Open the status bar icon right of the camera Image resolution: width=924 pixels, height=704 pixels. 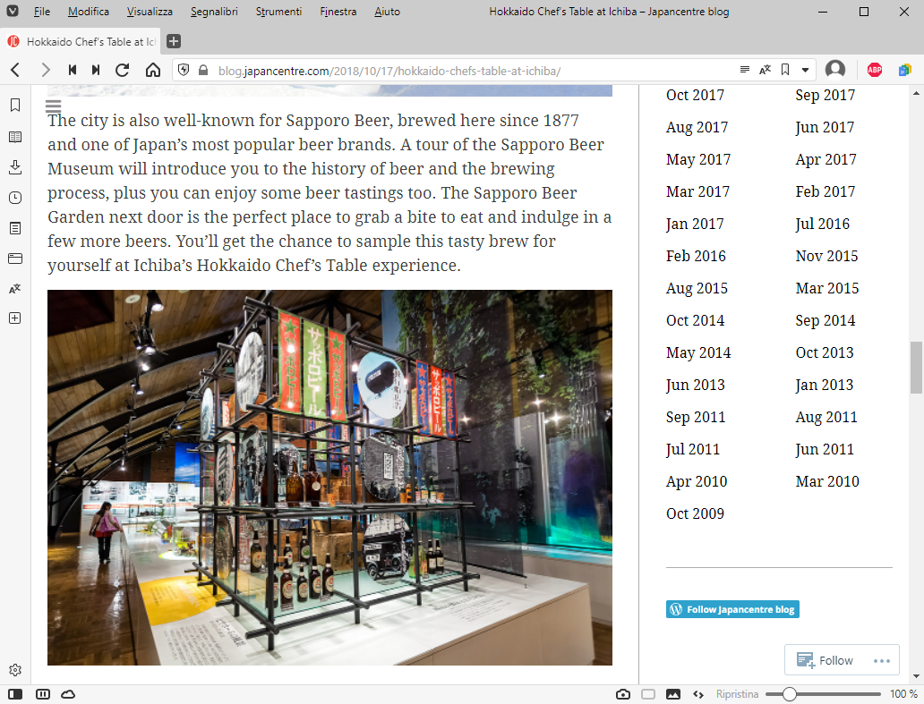pos(648,694)
